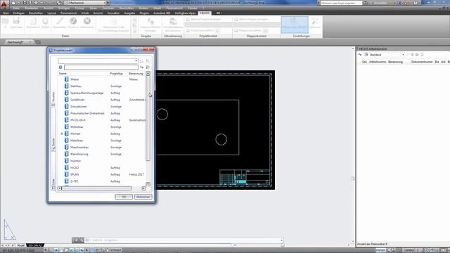Image resolution: width=450 pixels, height=253 pixels.
Task: Click the scroll down arrow of project list
Action: point(148,184)
